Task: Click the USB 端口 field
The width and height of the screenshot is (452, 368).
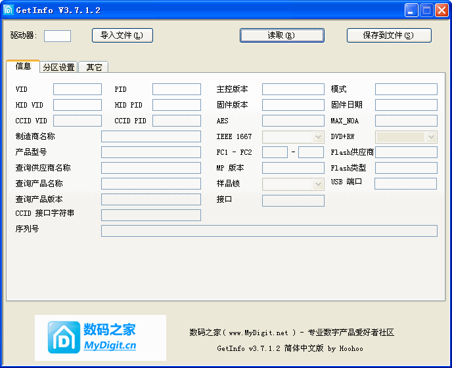Action: point(405,184)
